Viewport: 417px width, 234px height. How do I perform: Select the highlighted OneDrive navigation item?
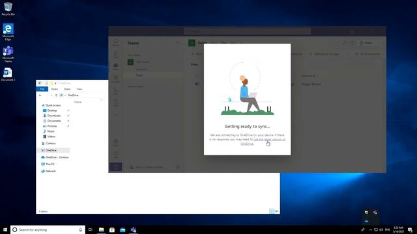[x=53, y=150]
